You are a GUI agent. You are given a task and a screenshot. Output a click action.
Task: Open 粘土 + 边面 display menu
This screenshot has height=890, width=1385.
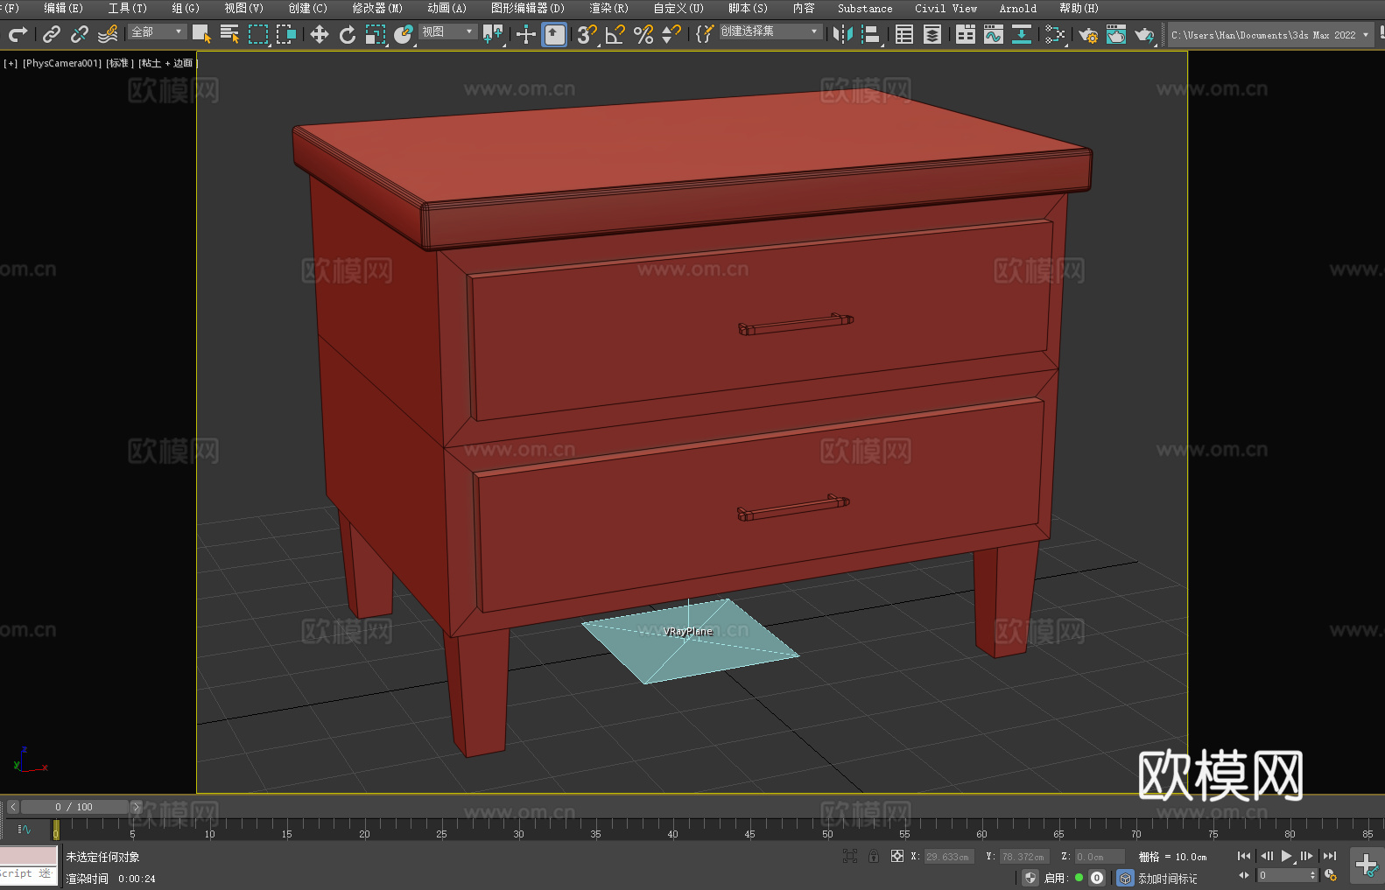click(x=167, y=63)
